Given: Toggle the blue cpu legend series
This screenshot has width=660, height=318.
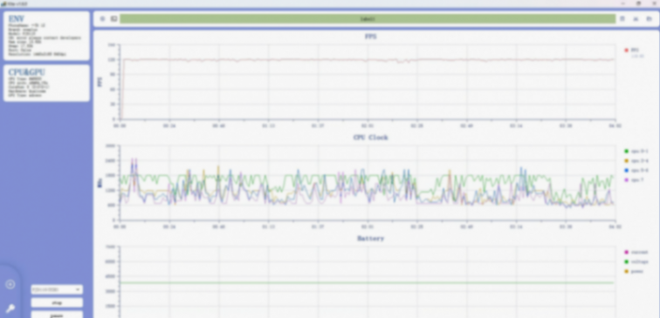Looking at the screenshot, I should (x=636, y=170).
